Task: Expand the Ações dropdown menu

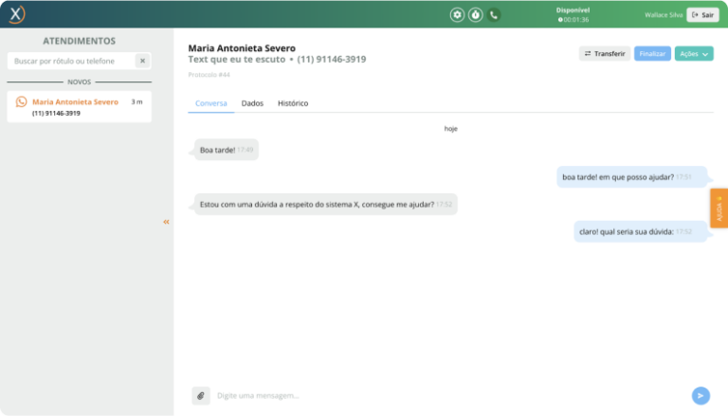Action: 694,54
